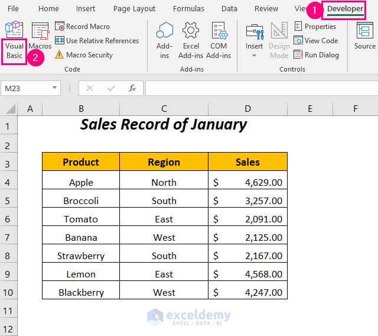Click the Properties button
Image resolution: width=378 pixels, height=336 pixels.
[x=315, y=27]
